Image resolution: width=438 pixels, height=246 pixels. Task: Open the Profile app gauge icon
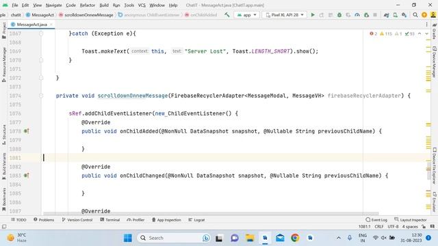(x=357, y=15)
